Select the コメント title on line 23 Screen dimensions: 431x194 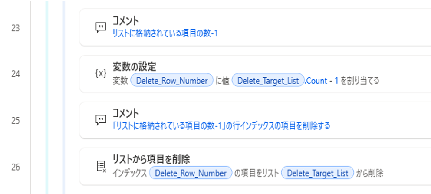tap(125, 20)
